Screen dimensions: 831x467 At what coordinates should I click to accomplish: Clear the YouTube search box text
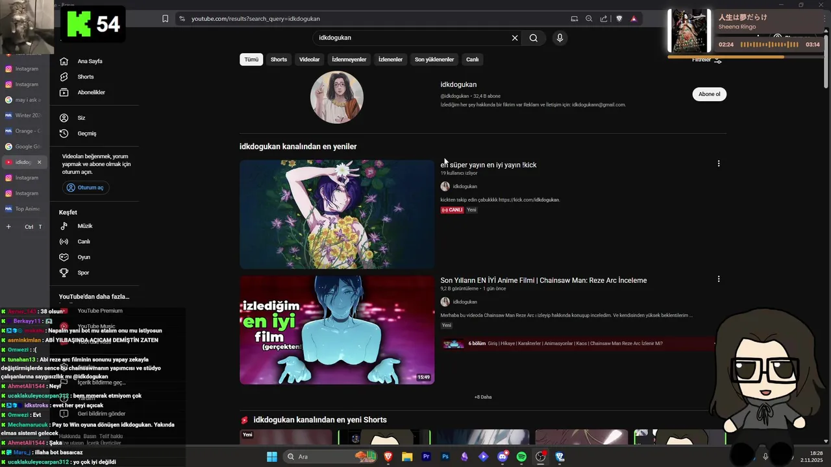515,38
